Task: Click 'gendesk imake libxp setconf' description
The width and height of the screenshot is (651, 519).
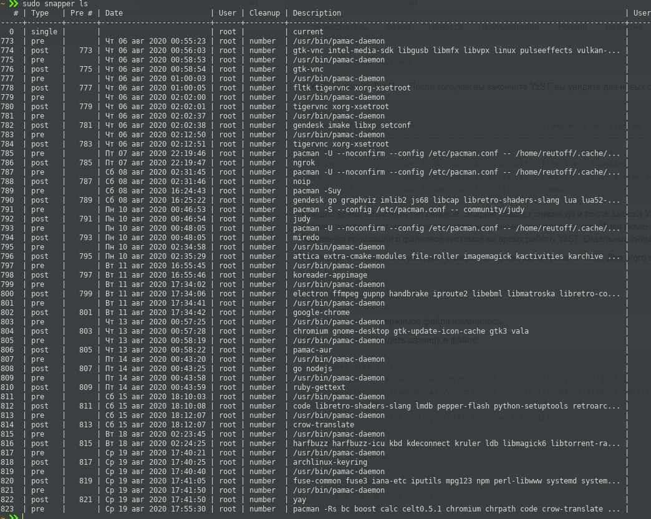Action: (x=352, y=125)
